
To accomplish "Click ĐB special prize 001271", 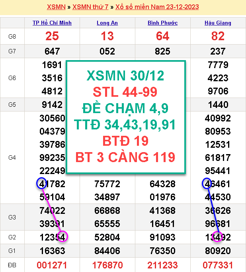I will tap(52, 265).
